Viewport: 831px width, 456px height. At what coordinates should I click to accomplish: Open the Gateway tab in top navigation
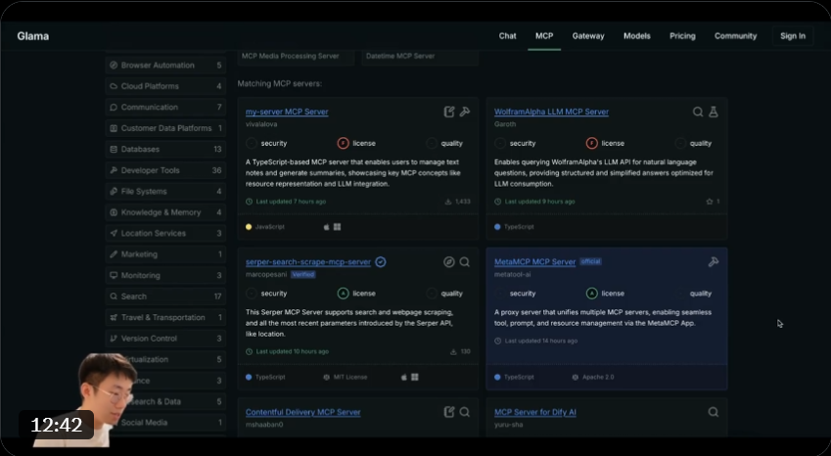click(x=588, y=36)
